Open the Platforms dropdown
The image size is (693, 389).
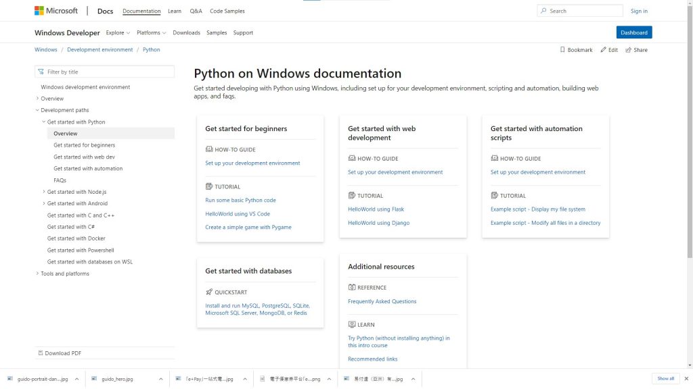[151, 32]
